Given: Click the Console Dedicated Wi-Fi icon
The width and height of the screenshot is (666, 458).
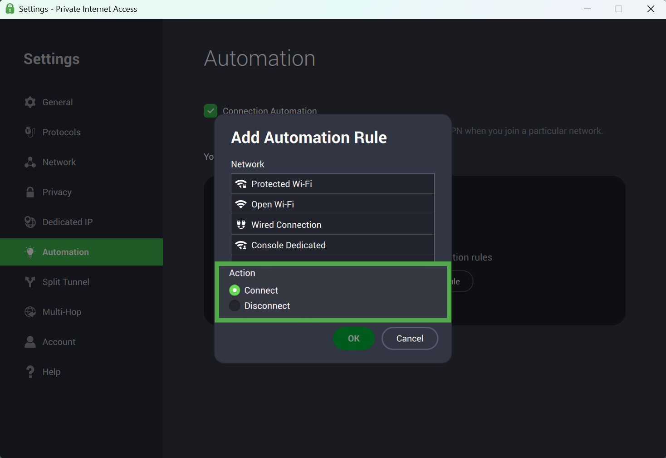Looking at the screenshot, I should point(241,245).
